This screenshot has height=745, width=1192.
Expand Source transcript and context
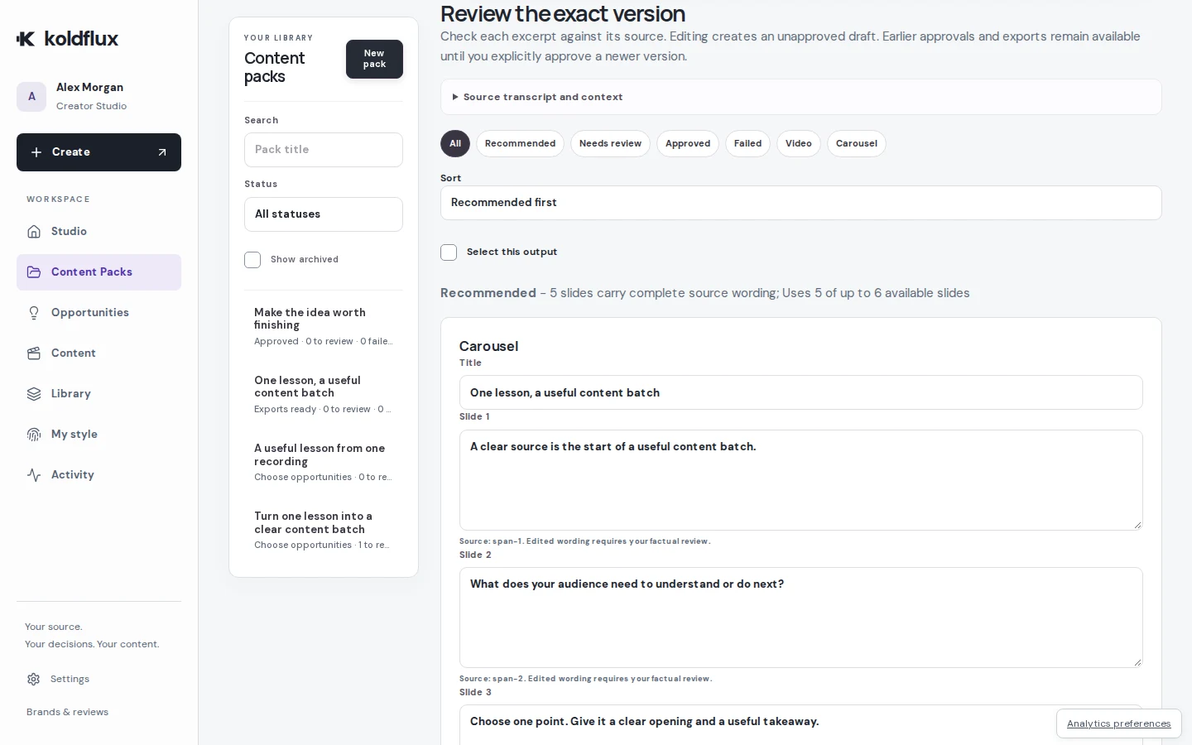click(801, 97)
